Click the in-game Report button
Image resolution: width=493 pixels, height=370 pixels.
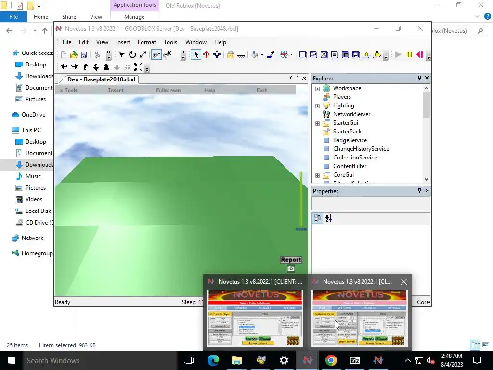(x=291, y=260)
